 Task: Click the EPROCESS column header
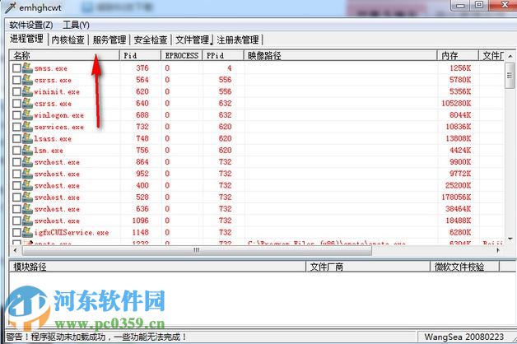pyautogui.click(x=182, y=55)
